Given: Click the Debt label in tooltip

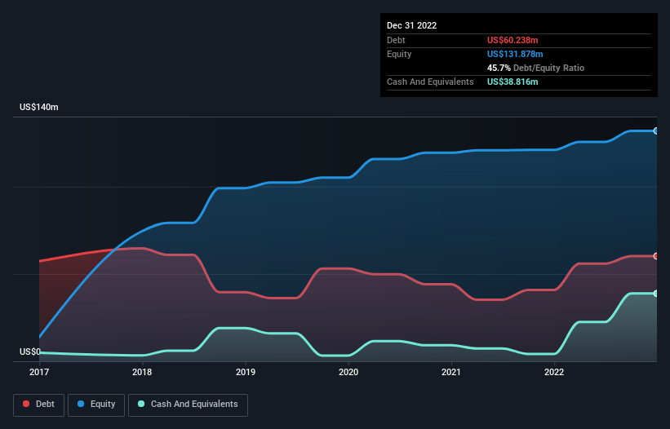Looking at the screenshot, I should (396, 40).
